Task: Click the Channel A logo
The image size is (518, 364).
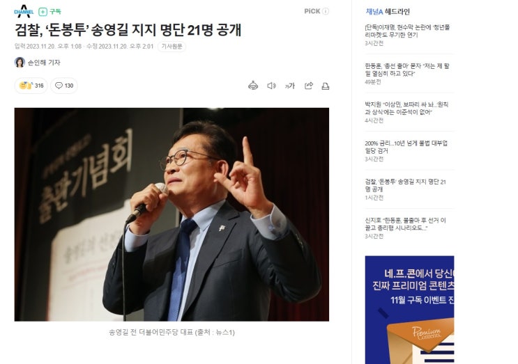Action: tap(24, 11)
